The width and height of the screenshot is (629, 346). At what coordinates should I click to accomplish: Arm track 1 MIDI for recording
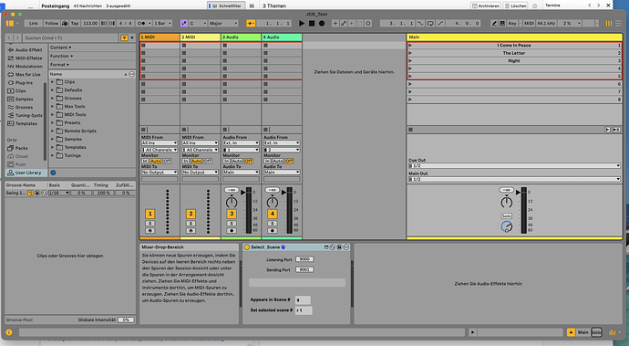150,231
